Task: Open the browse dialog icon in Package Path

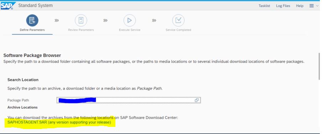Action: click(x=197, y=100)
